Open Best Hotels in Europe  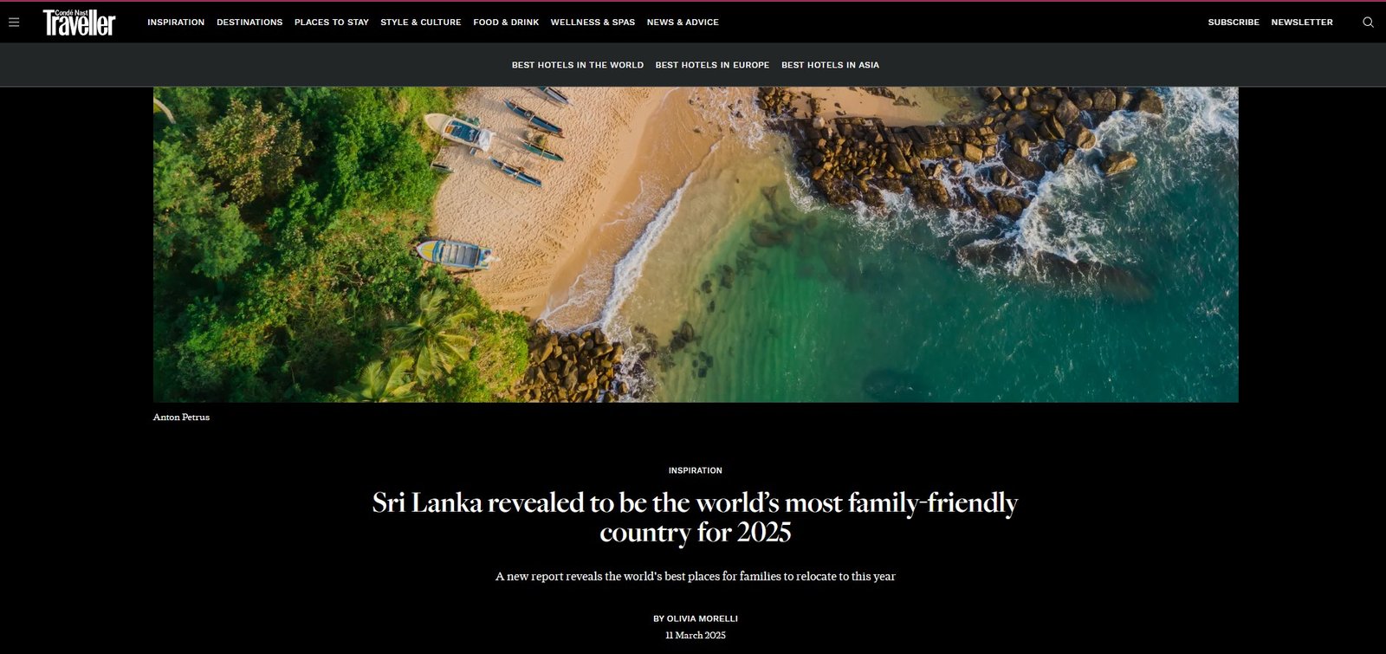(x=712, y=65)
